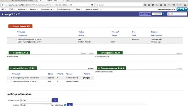Click Create link in Incidents section
188x106 pixels.
91,53
